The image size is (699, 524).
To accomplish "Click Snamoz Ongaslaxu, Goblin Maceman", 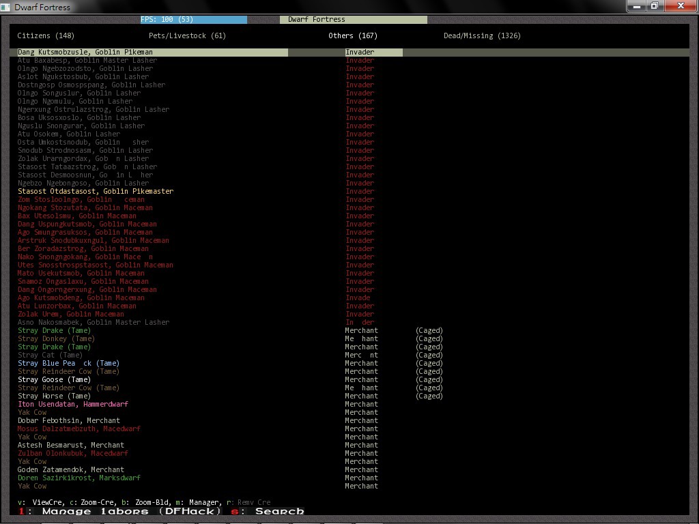I will coord(83,281).
